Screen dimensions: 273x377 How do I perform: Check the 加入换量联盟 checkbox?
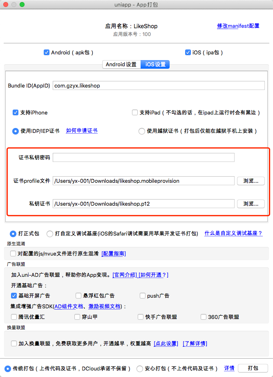(14, 343)
